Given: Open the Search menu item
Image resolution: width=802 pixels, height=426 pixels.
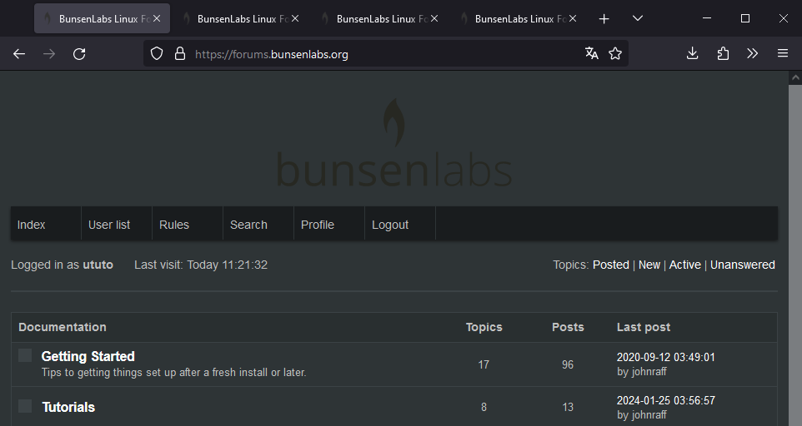Looking at the screenshot, I should coord(248,225).
